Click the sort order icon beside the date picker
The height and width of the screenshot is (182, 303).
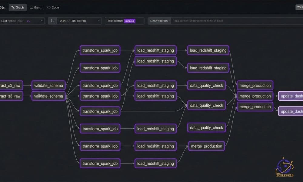click(52, 21)
